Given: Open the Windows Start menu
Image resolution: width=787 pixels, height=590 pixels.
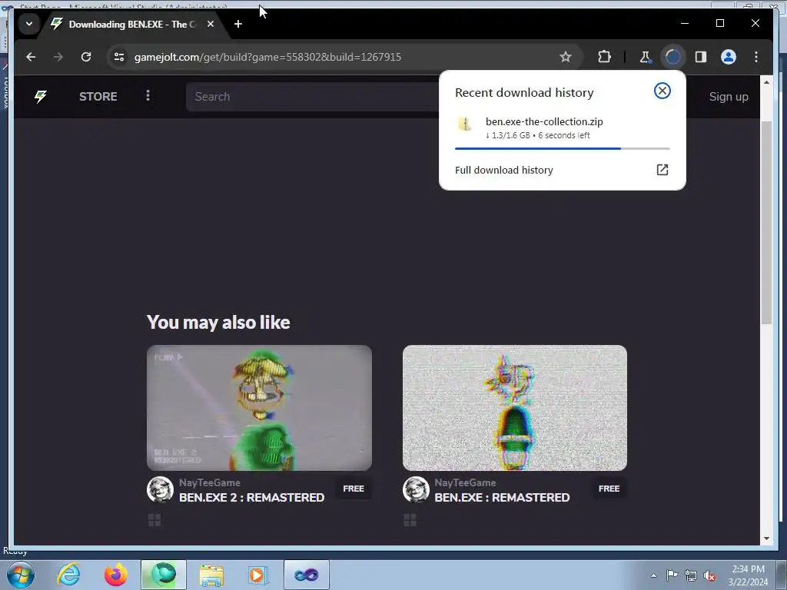Looking at the screenshot, I should [x=21, y=575].
